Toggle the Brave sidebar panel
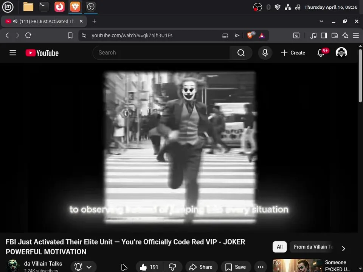Screen dimensions: 363x272 coord(324,36)
